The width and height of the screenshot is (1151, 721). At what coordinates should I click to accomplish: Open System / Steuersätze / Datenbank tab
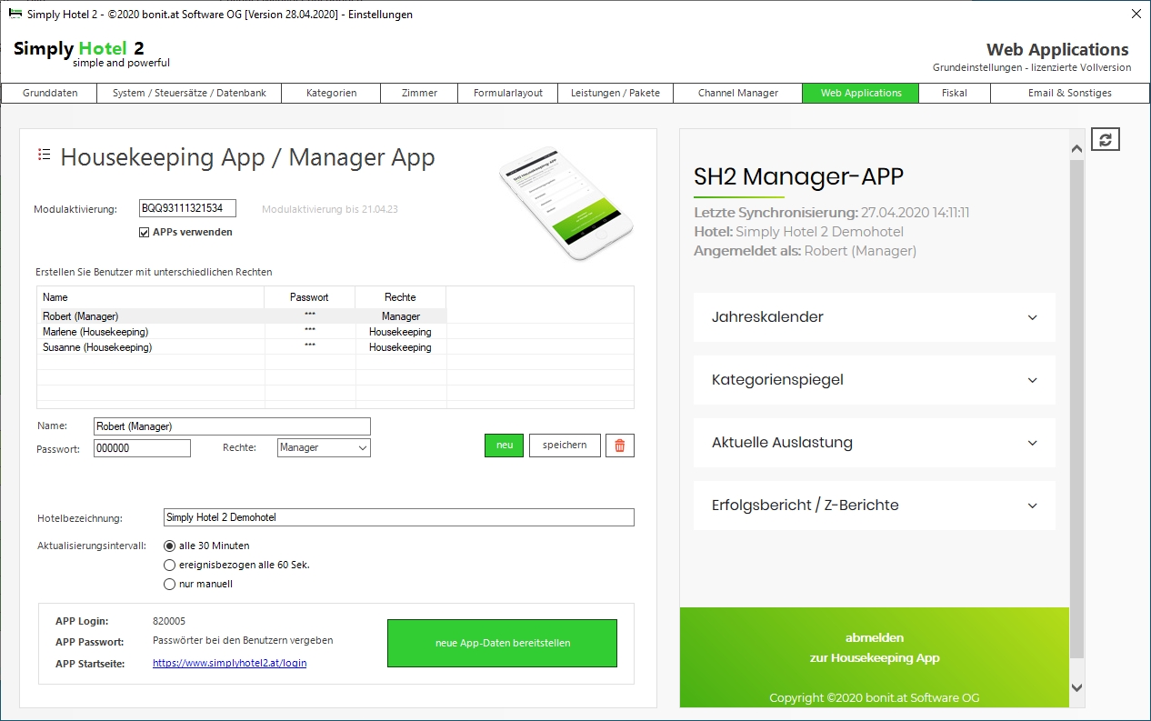189,93
